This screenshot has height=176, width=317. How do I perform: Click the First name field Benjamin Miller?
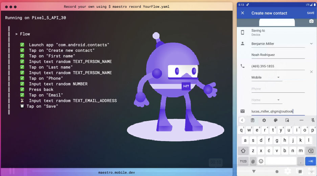coord(278,44)
